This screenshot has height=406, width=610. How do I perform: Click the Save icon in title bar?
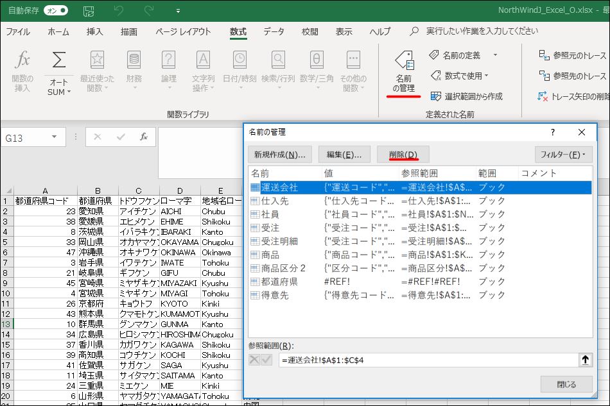89,11
